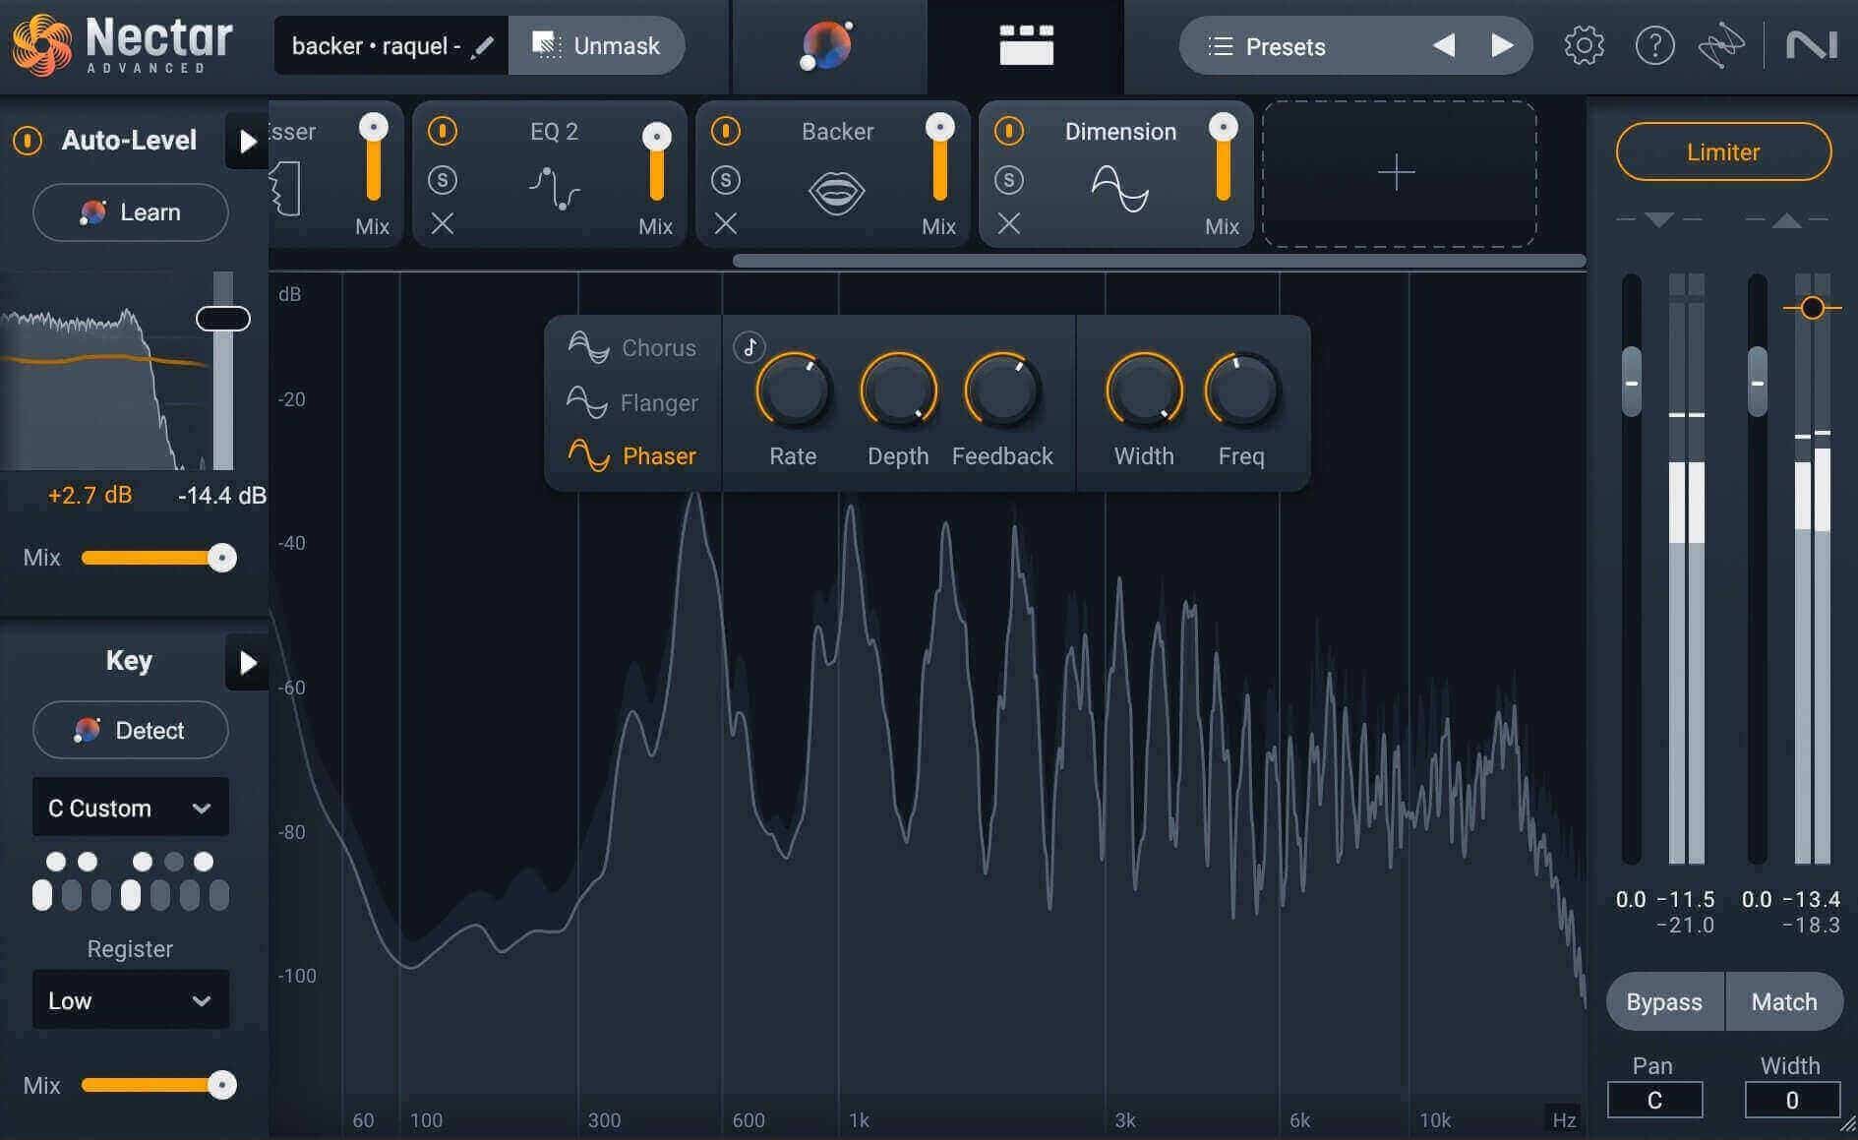Click the Auto-Level Learn button
This screenshot has height=1140, width=1858.
[x=131, y=212]
